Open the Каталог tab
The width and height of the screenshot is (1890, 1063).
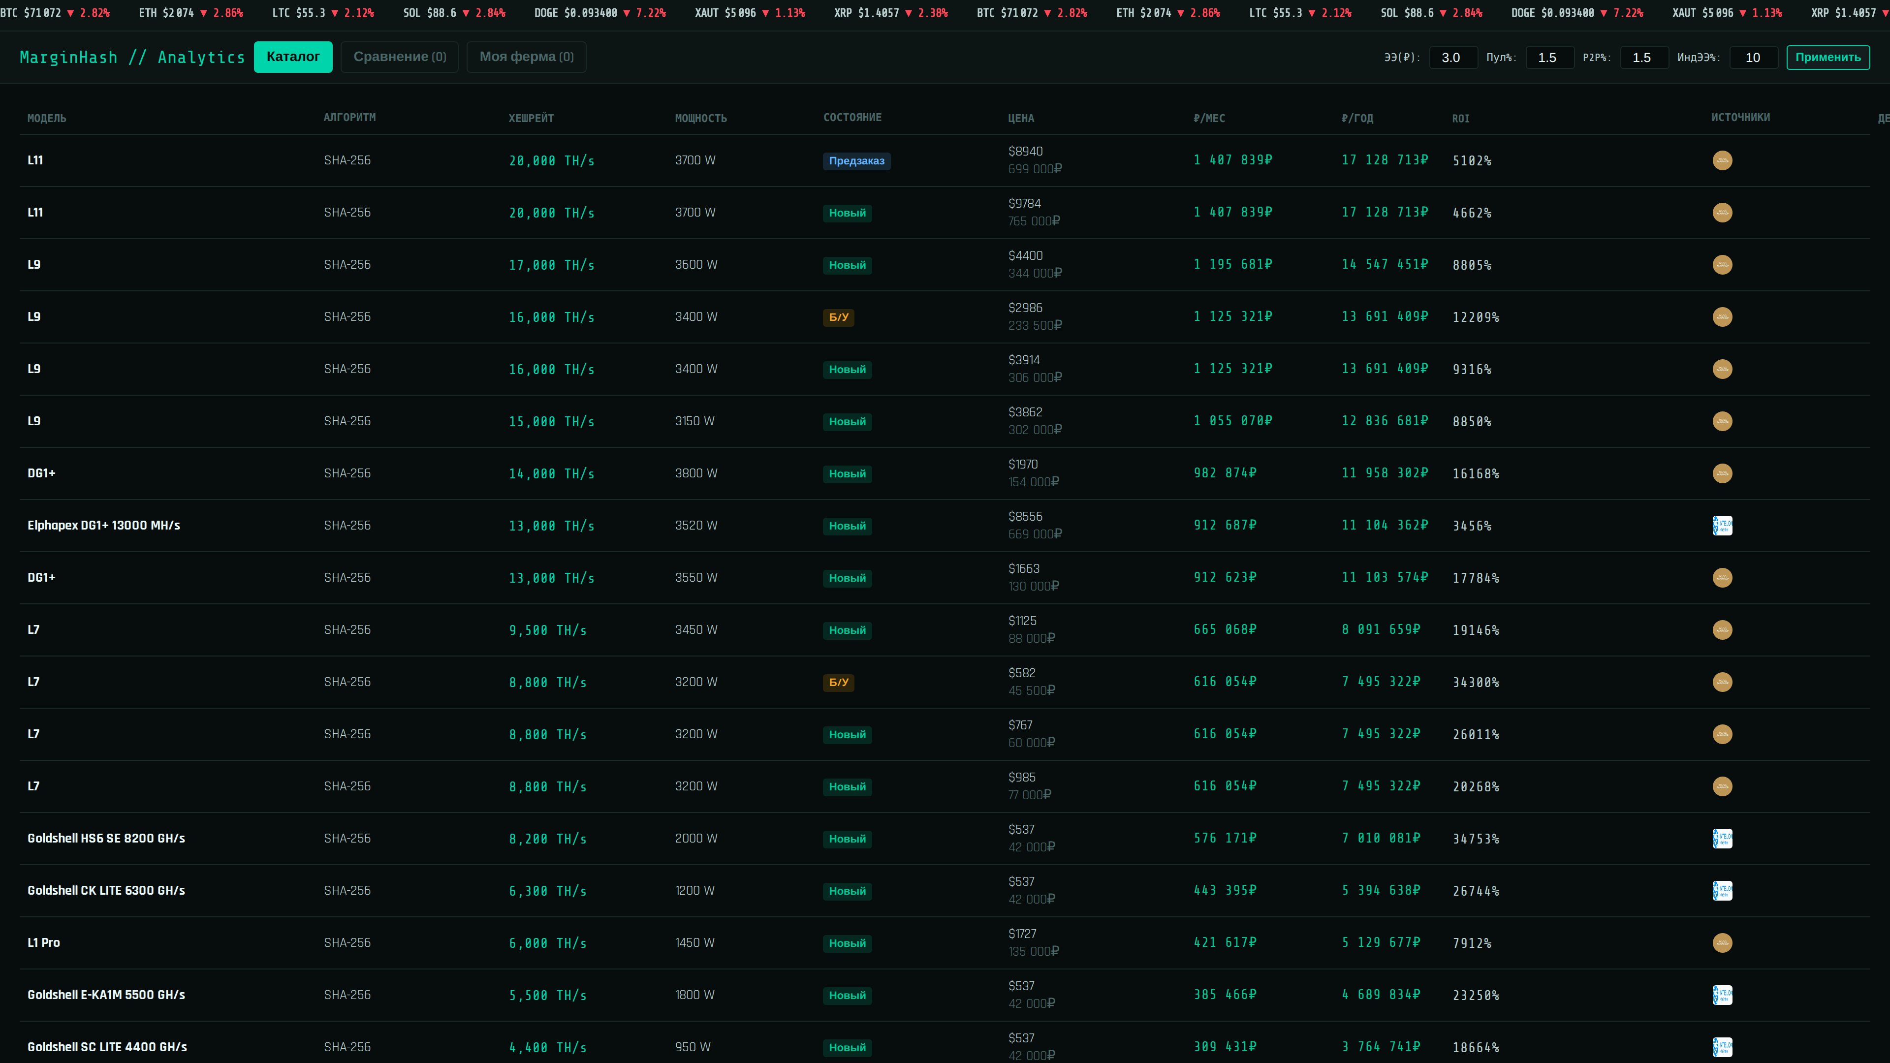click(293, 57)
